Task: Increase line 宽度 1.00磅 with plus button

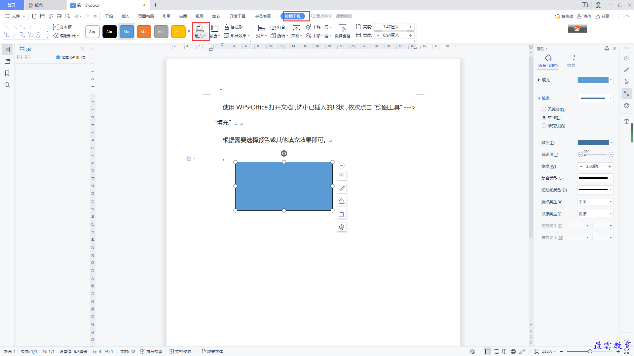Action: 610,166
